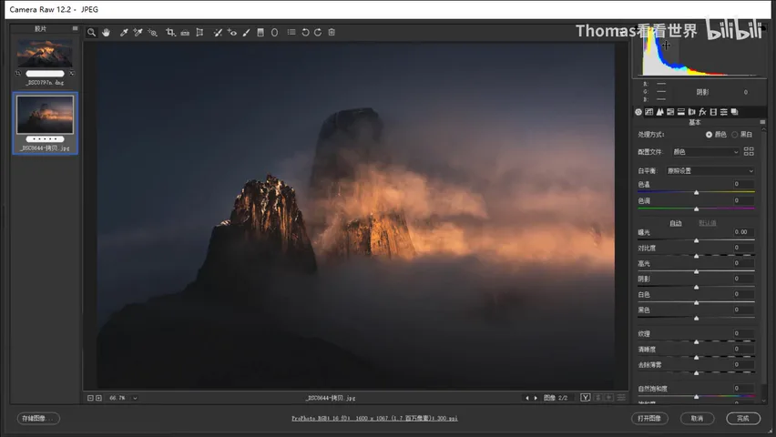The height and width of the screenshot is (437, 776).
Task: Toggle before/after Y preview button
Action: coord(585,398)
